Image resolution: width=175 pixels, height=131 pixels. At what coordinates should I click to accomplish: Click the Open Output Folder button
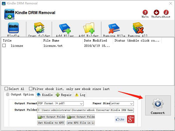pos(81,117)
